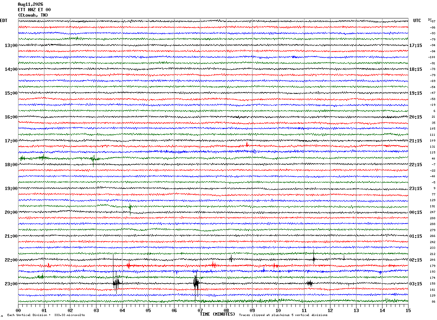Click the Aug11,2026 date header
Viewport: 437px width, 320px height.
pos(30,4)
